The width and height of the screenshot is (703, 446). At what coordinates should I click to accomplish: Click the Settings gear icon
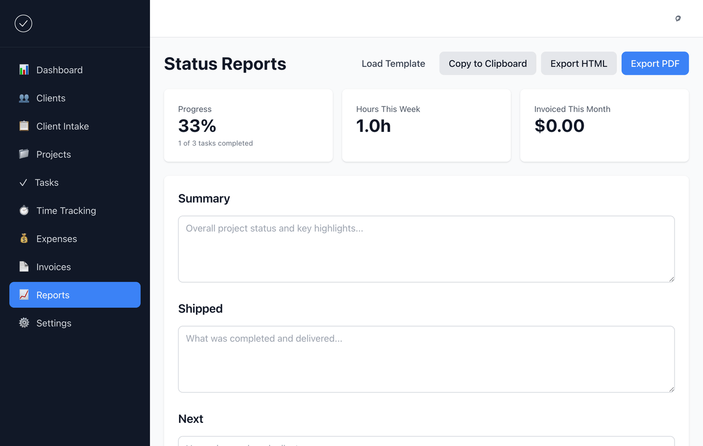click(x=24, y=323)
